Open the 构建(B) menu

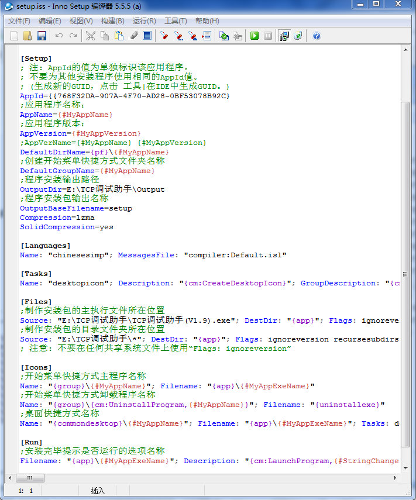coord(112,21)
